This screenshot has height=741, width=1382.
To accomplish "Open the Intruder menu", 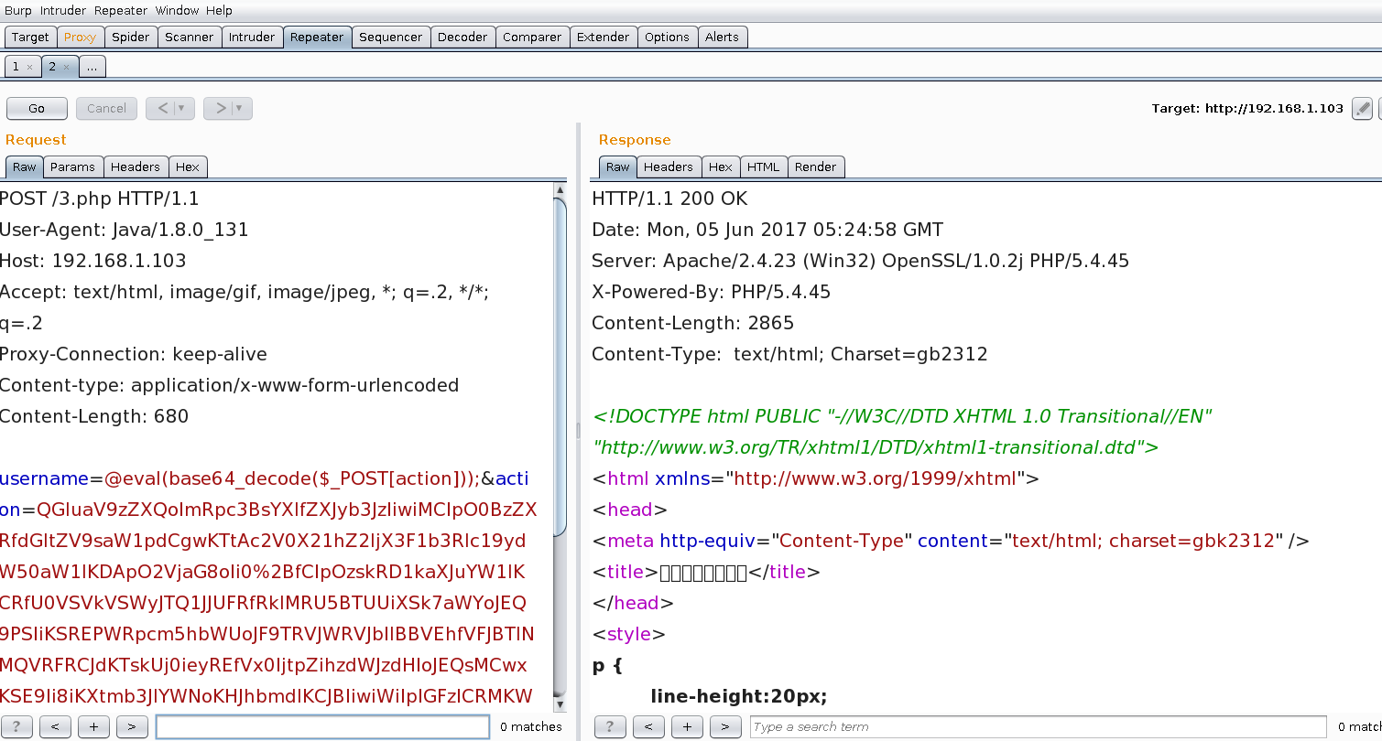I will click(62, 11).
